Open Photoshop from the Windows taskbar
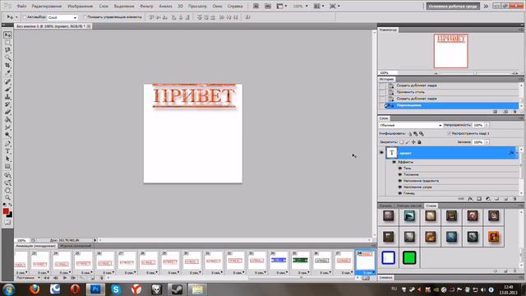526x296 pixels. pyautogui.click(x=95, y=289)
